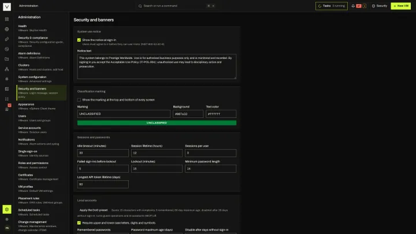Screen dimensions: 416x234
Task: Open Security & compliance section
Action: (x=42, y=42)
